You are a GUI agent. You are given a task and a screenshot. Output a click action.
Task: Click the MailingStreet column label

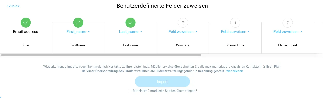coord(288,45)
